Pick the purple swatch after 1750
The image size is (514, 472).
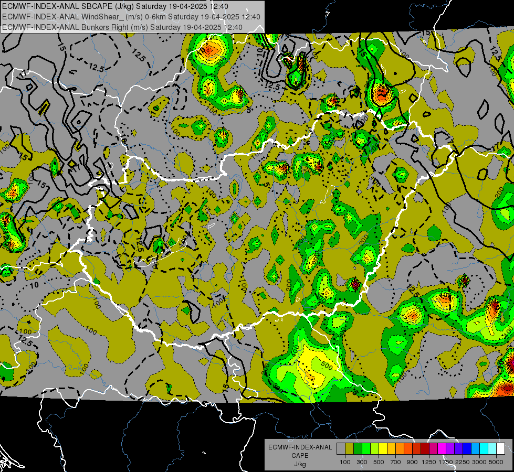[x=450, y=449]
